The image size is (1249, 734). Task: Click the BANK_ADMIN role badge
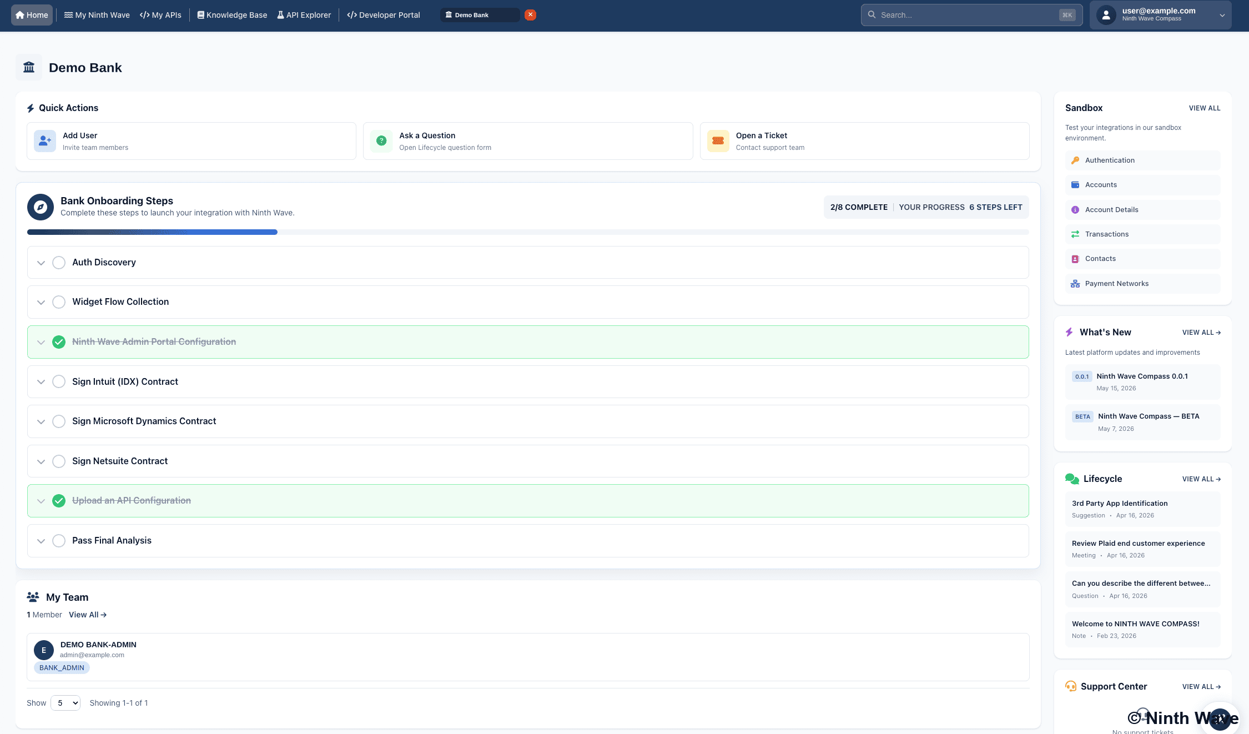[x=62, y=668]
